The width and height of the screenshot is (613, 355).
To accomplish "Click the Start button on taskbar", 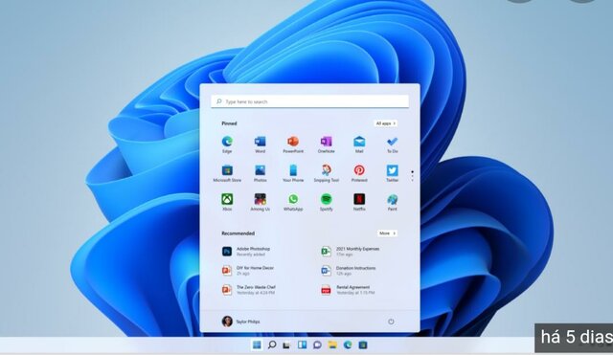I will (x=257, y=344).
